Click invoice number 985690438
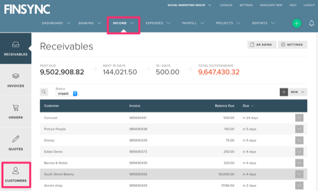 point(138,129)
